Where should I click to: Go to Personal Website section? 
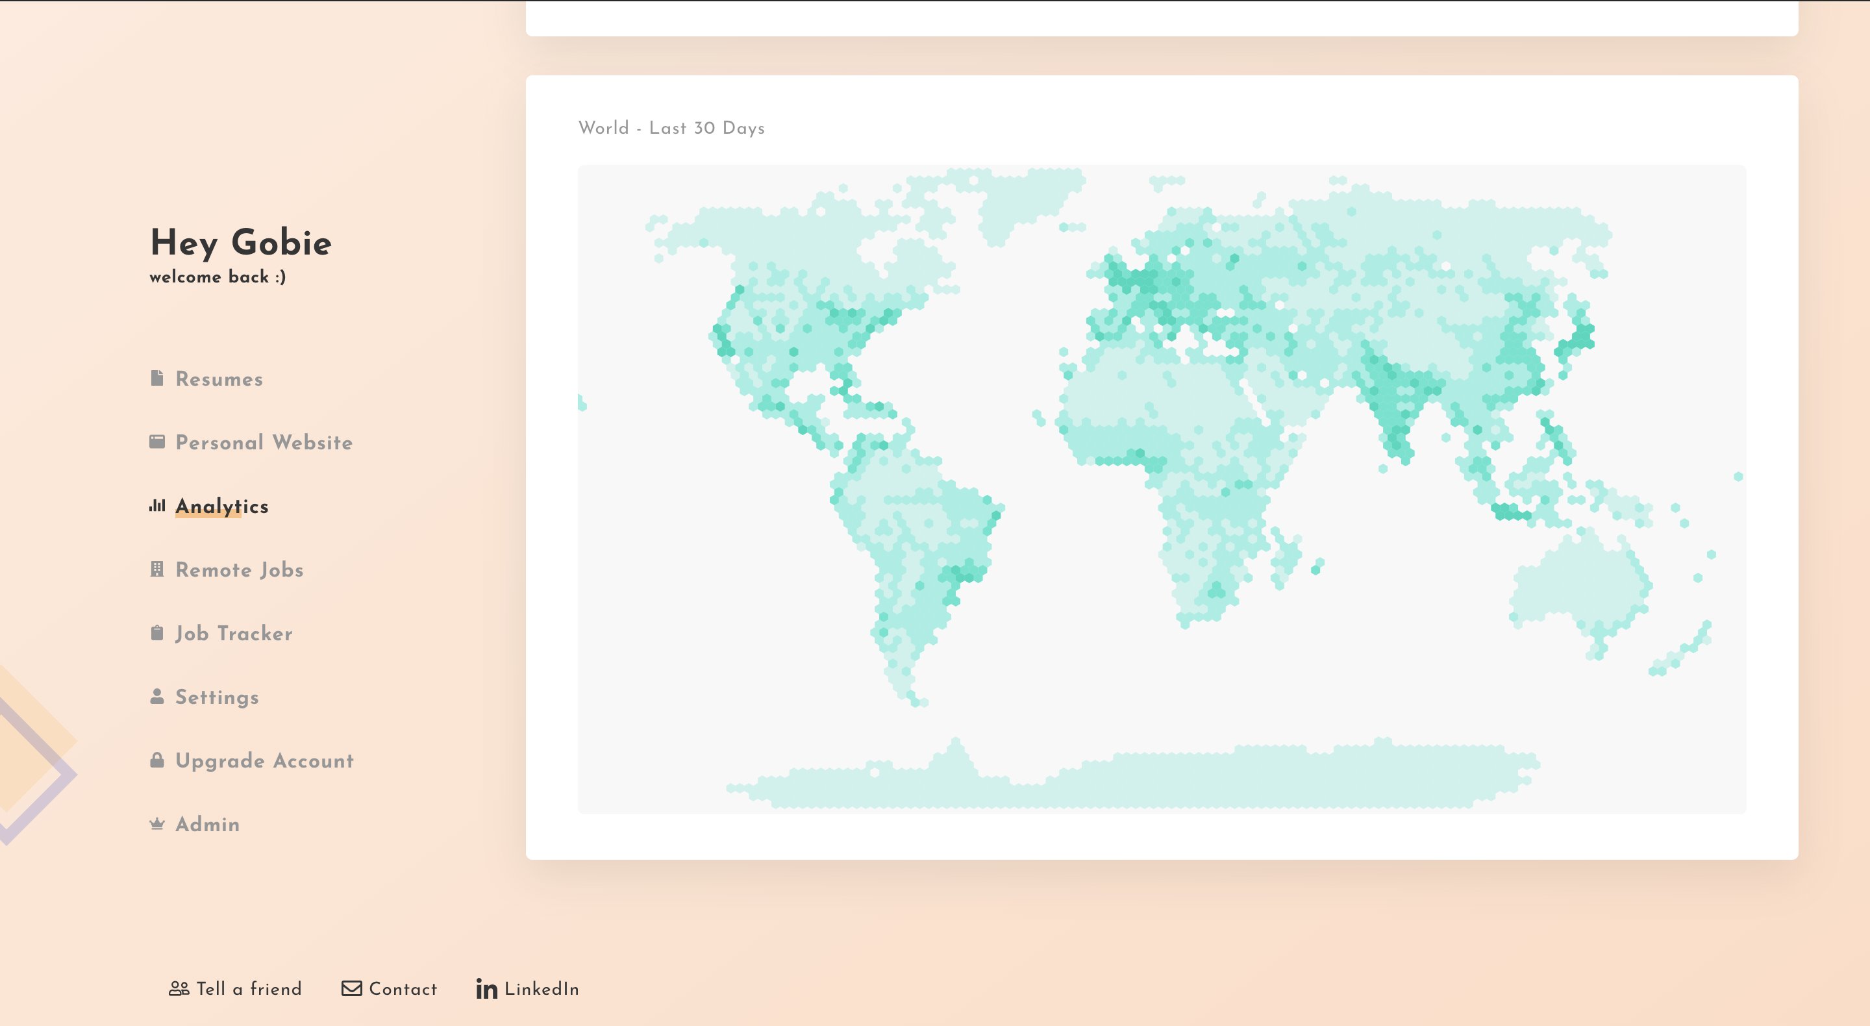(264, 442)
